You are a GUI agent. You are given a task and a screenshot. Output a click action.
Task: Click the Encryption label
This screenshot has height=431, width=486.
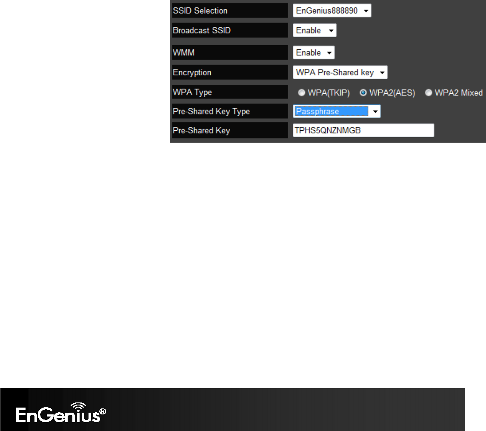coord(192,72)
